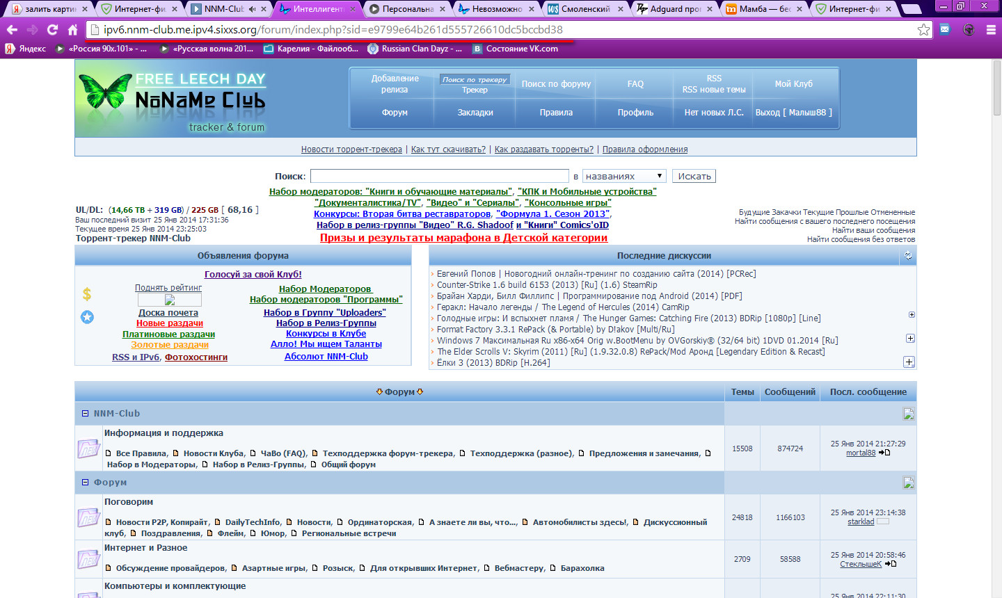The image size is (1002, 598).
Task: Reload the current page
Action: (52, 30)
